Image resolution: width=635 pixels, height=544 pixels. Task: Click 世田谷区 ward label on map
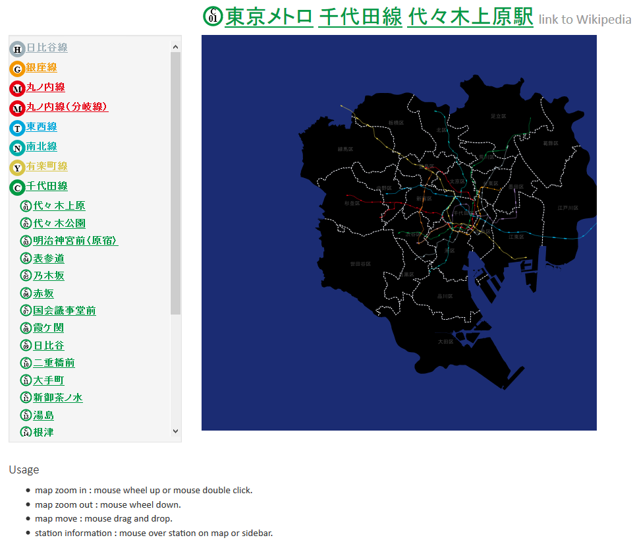(x=360, y=264)
